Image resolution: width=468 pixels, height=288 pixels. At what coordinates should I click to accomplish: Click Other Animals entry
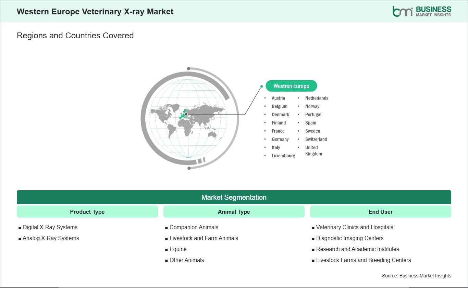pos(187,260)
